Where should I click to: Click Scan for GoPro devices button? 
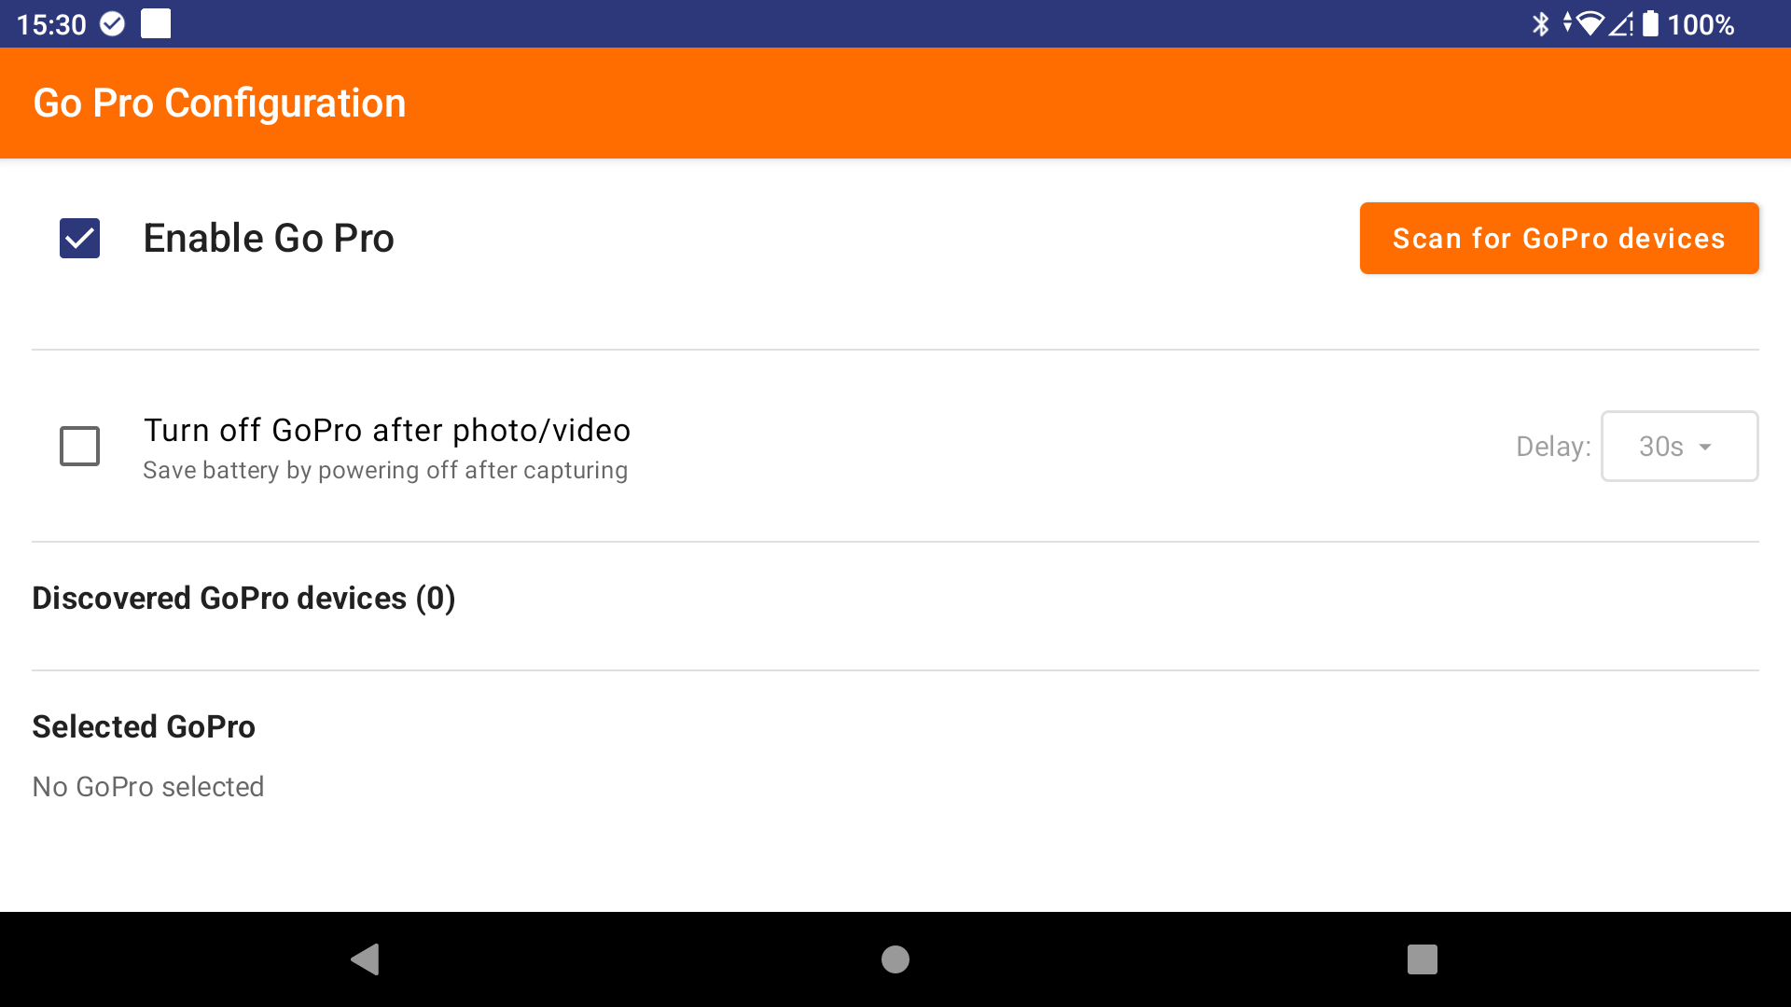(1559, 239)
